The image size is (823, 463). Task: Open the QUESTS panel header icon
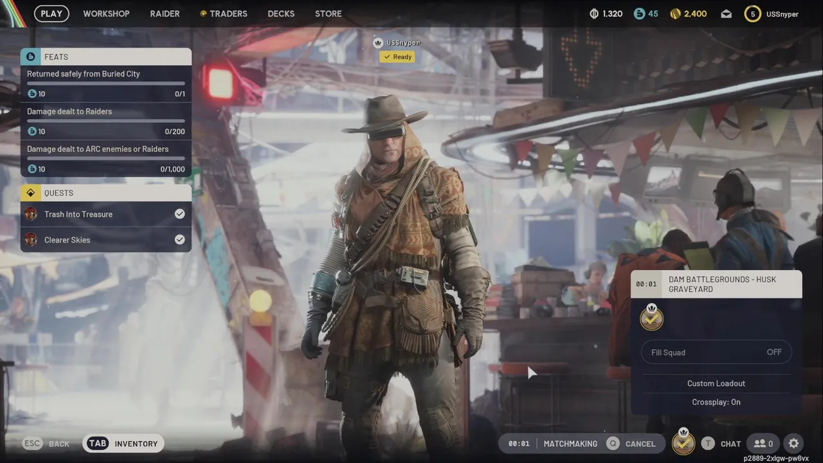click(31, 193)
